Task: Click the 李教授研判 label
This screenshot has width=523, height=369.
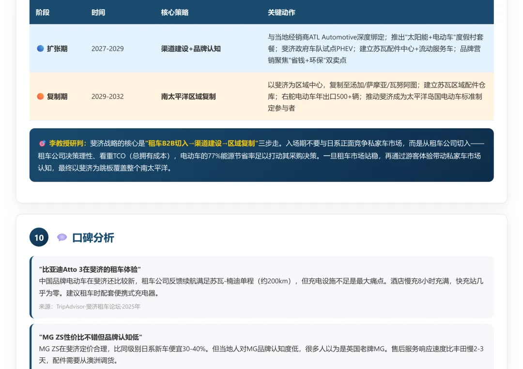Action: coord(68,144)
